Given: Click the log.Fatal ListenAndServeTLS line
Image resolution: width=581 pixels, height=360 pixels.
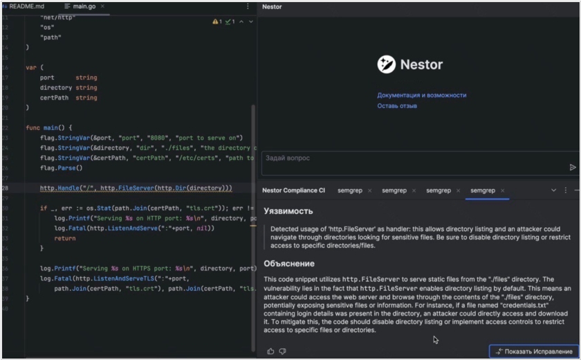Looking at the screenshot, I should point(115,278).
